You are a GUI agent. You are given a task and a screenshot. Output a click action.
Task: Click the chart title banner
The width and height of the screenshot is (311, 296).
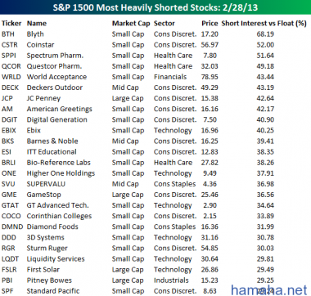pyautogui.click(x=155, y=7)
